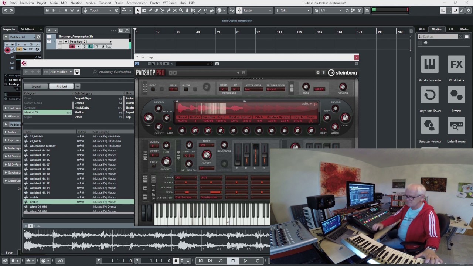Select the Draw pencil tool
Image resolution: width=473 pixels, height=266 pixels.
point(150,10)
